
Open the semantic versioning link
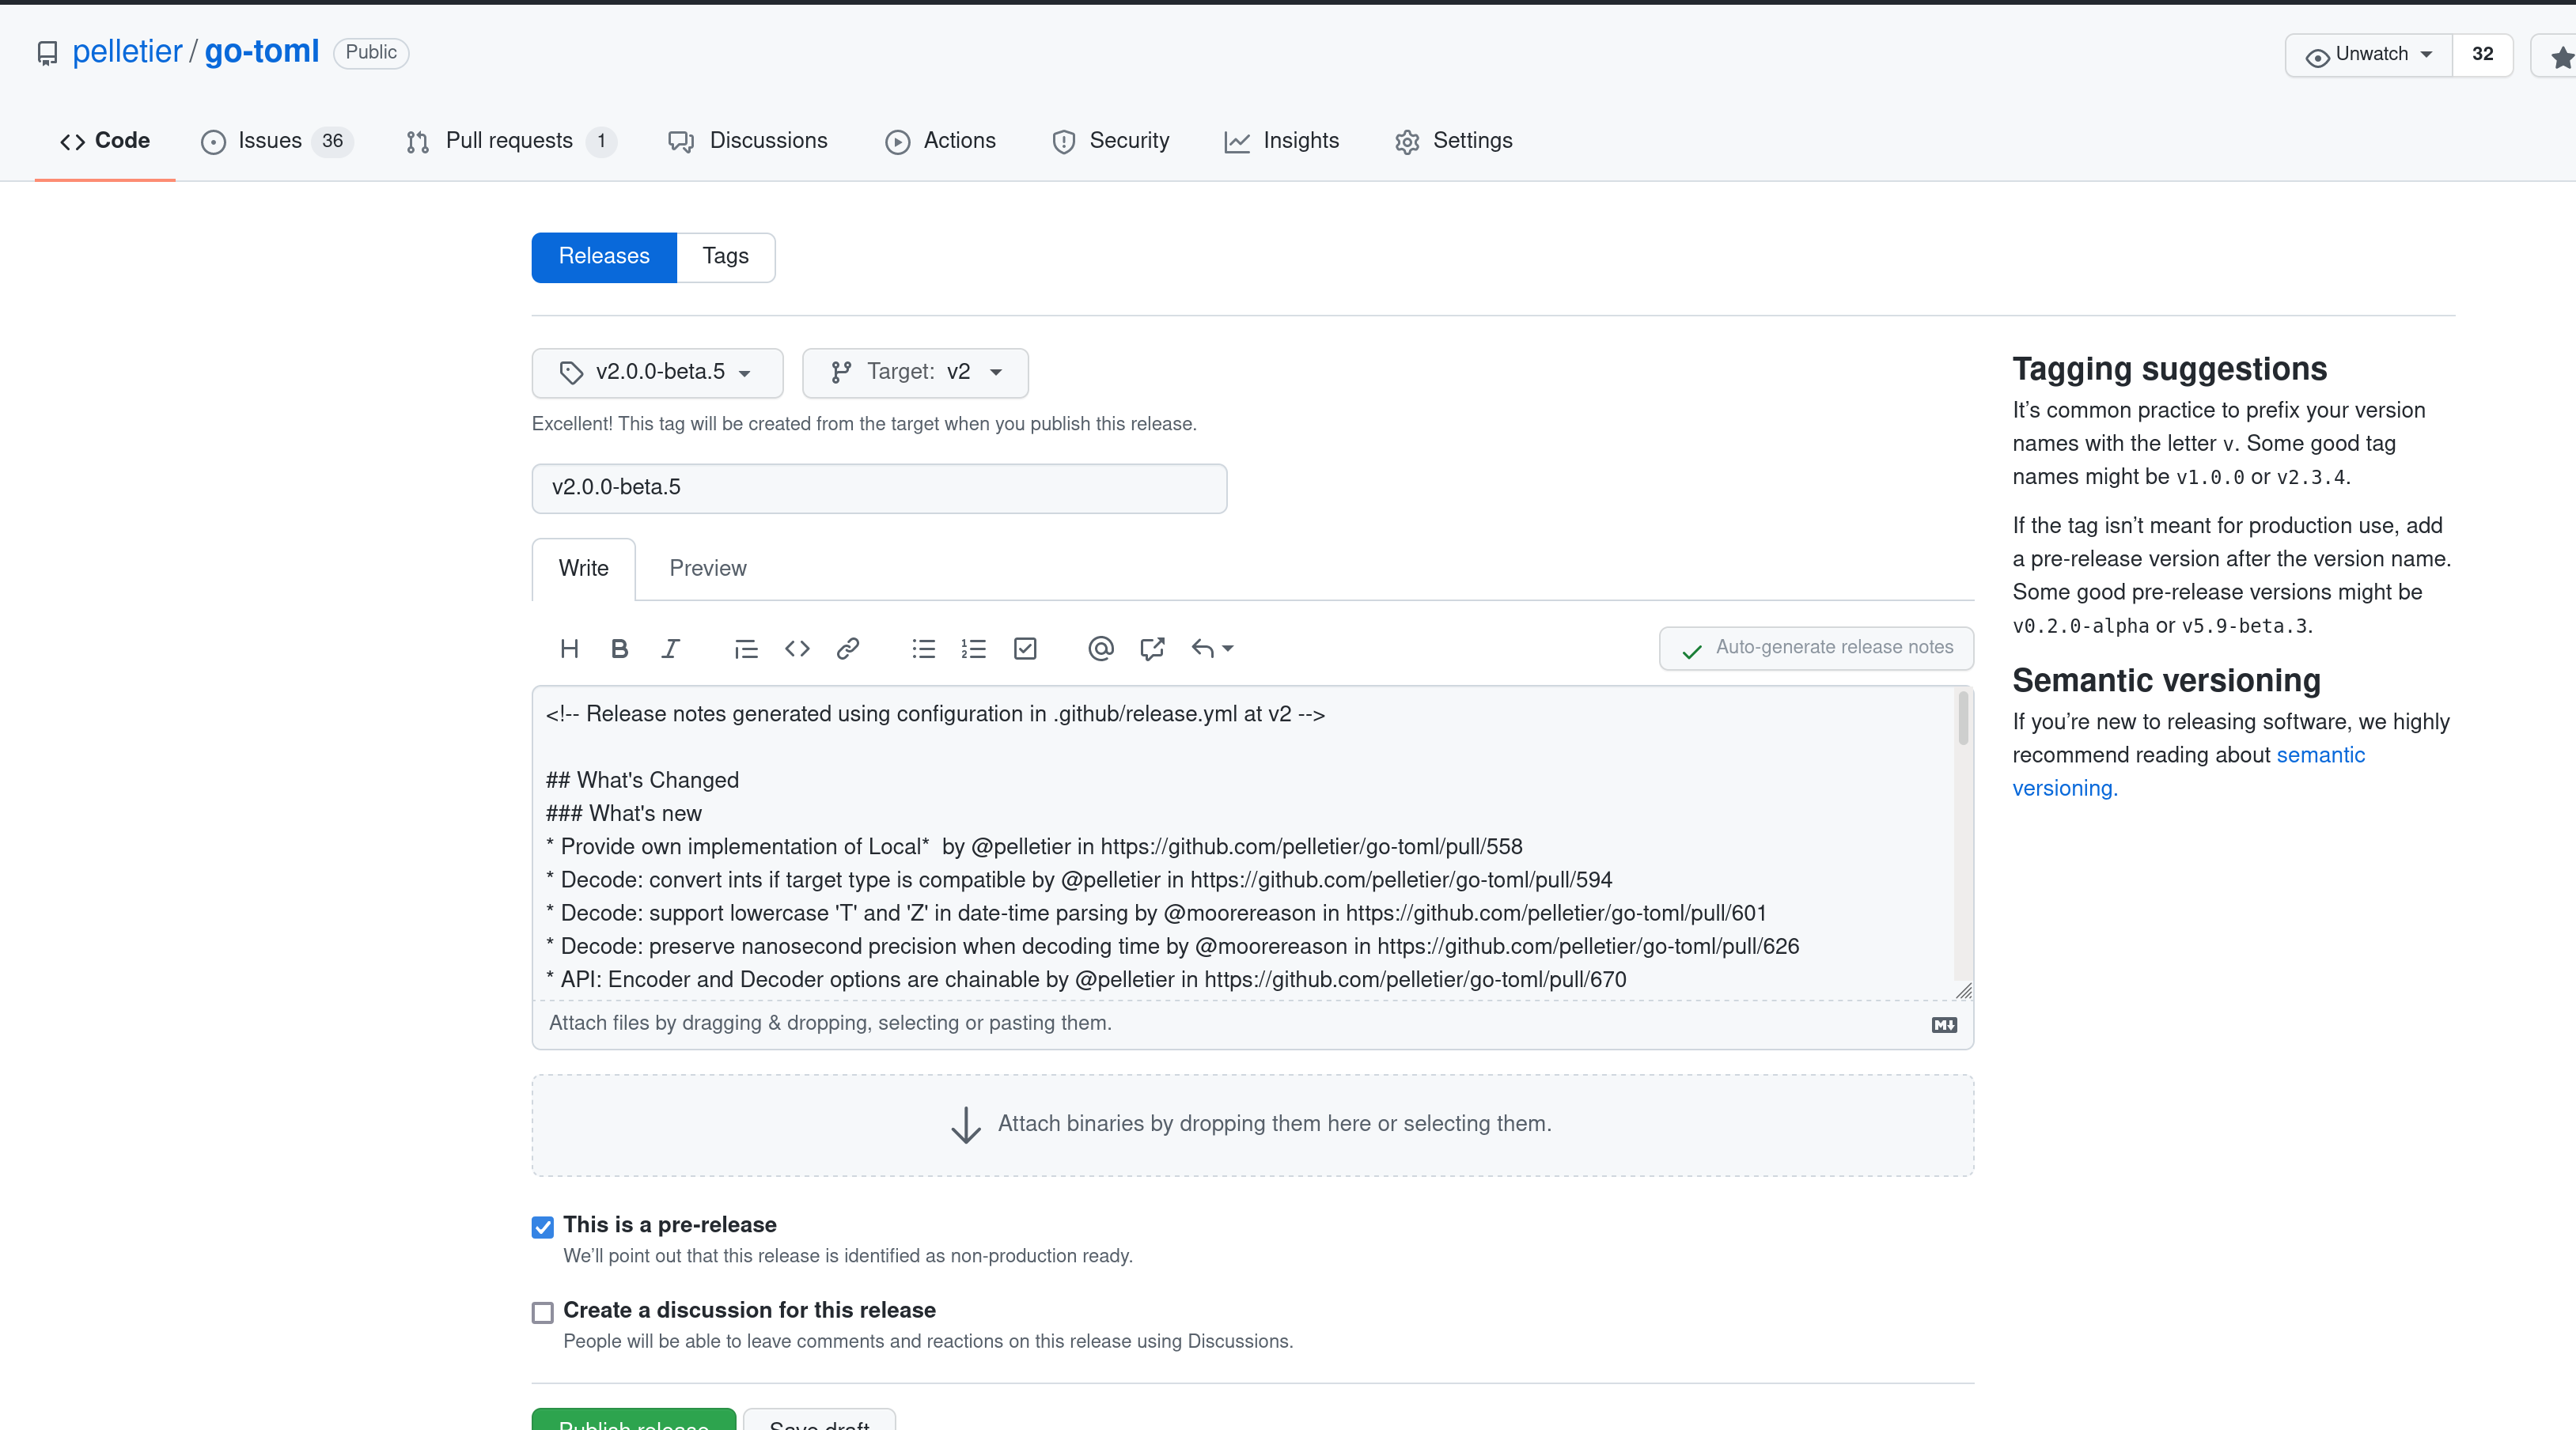click(x=2320, y=755)
